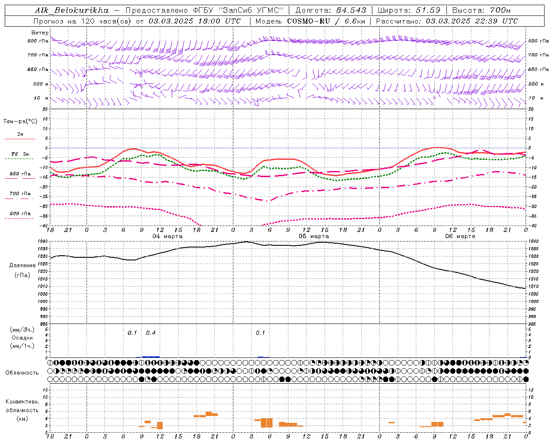The width and height of the screenshot is (551, 440).
Task: Click the computed time 03.03.2025 22:39 UTC
Action: click(472, 21)
